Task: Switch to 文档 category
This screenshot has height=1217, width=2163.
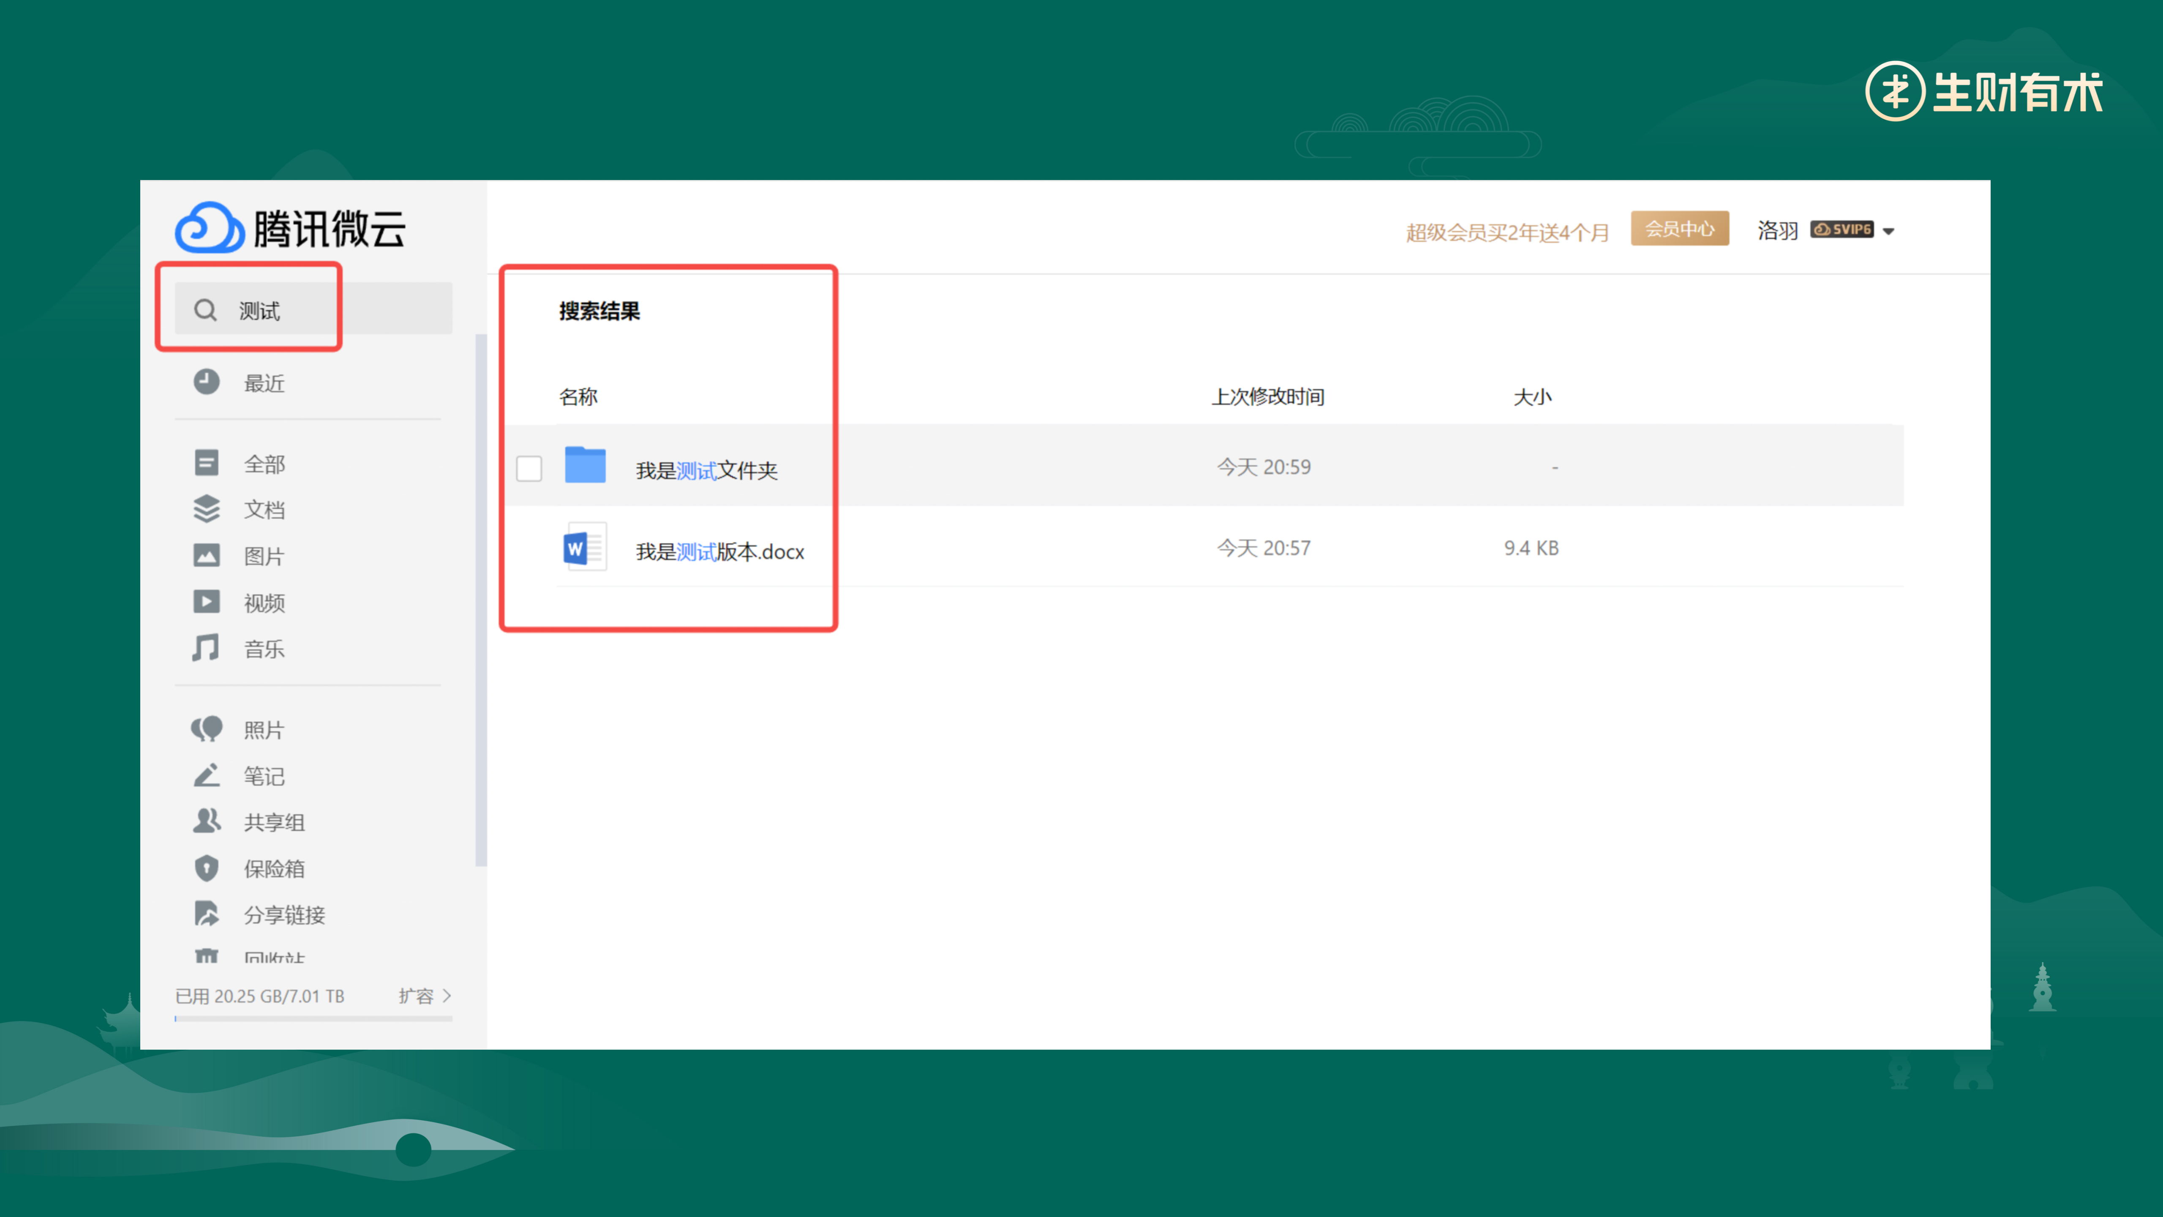Action: click(x=264, y=510)
